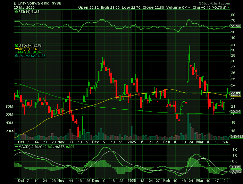
Task: Click the 'U (Daily) 22.89' legend text
Action: tap(30, 45)
